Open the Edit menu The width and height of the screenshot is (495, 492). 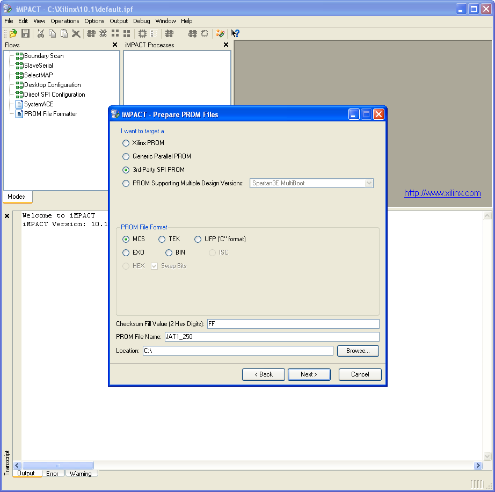click(23, 21)
